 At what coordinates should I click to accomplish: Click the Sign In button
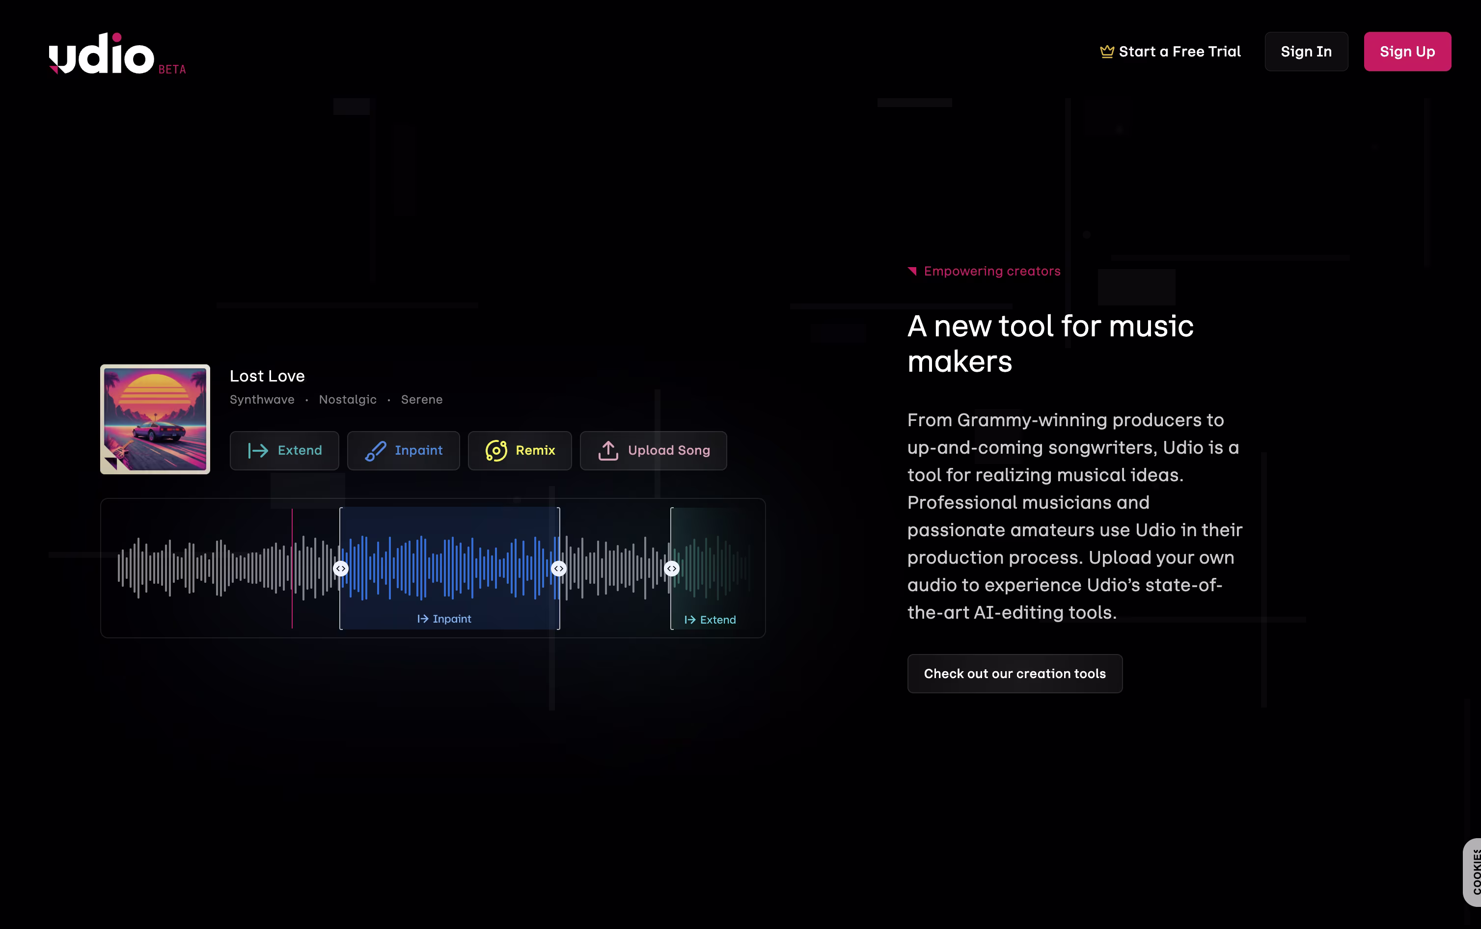pos(1306,52)
